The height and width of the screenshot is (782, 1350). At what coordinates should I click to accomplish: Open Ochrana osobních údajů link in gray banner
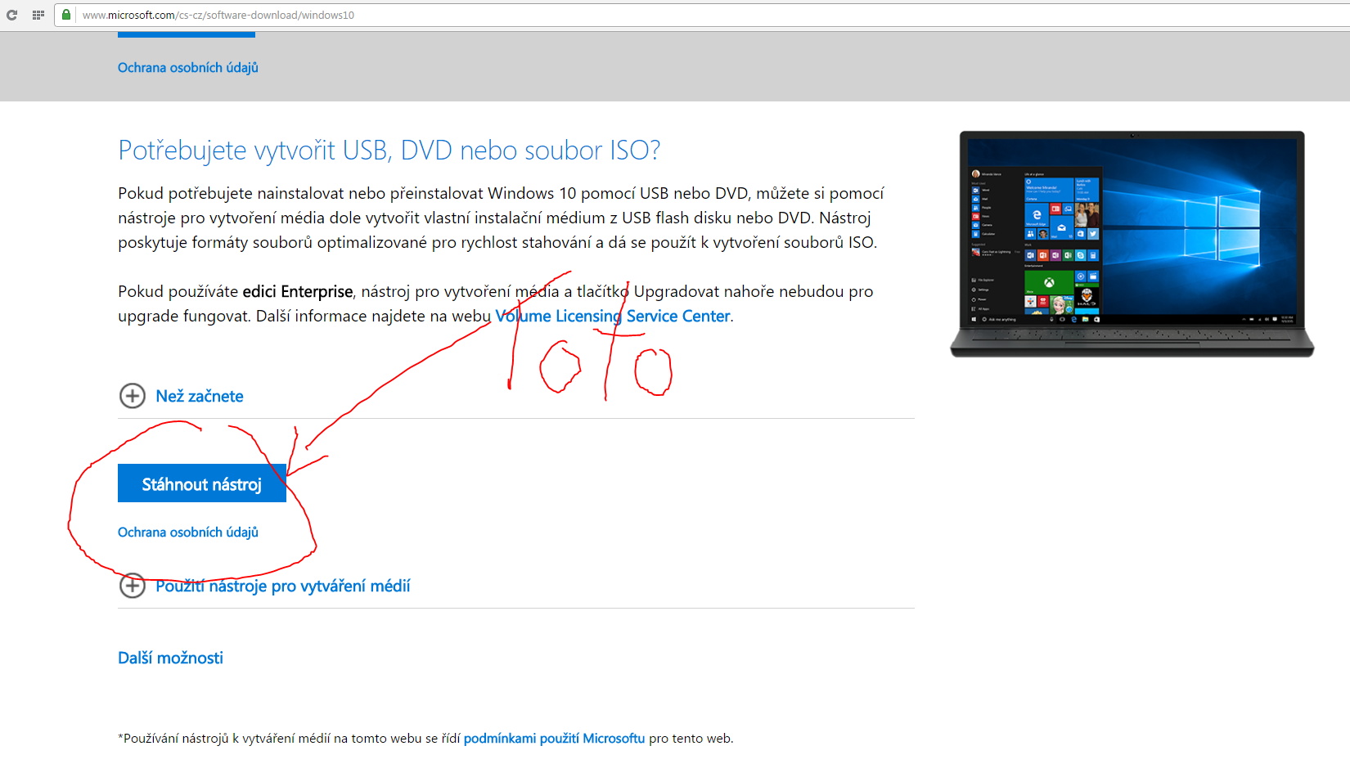coord(188,68)
